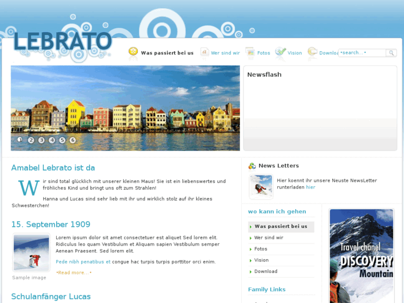
Task: Click the wo kann ich gehen heading
Action: click(x=277, y=211)
